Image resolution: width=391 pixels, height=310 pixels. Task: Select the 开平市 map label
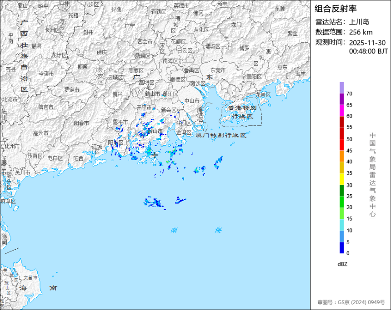(144, 107)
